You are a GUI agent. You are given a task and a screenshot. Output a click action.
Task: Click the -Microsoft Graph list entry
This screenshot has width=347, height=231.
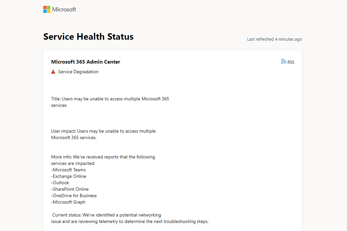(68, 202)
